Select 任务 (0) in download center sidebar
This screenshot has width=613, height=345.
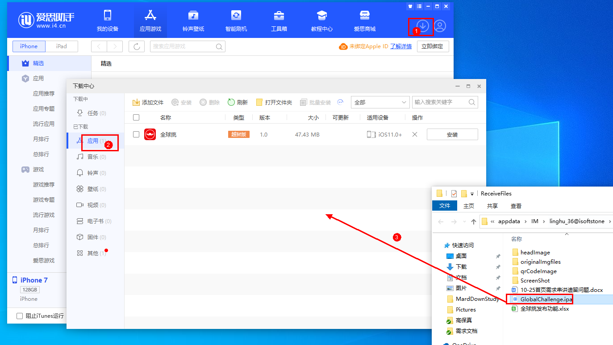tap(96, 113)
